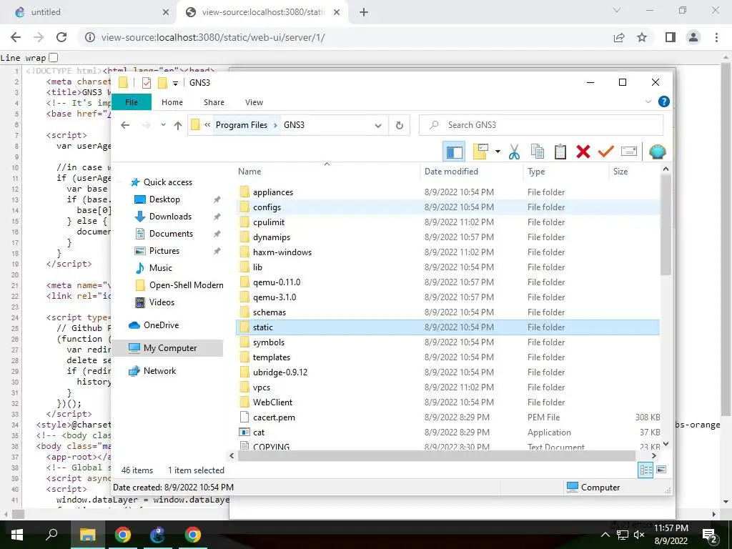Select Pictures in the navigation pane
The image size is (732, 549).
164,251
